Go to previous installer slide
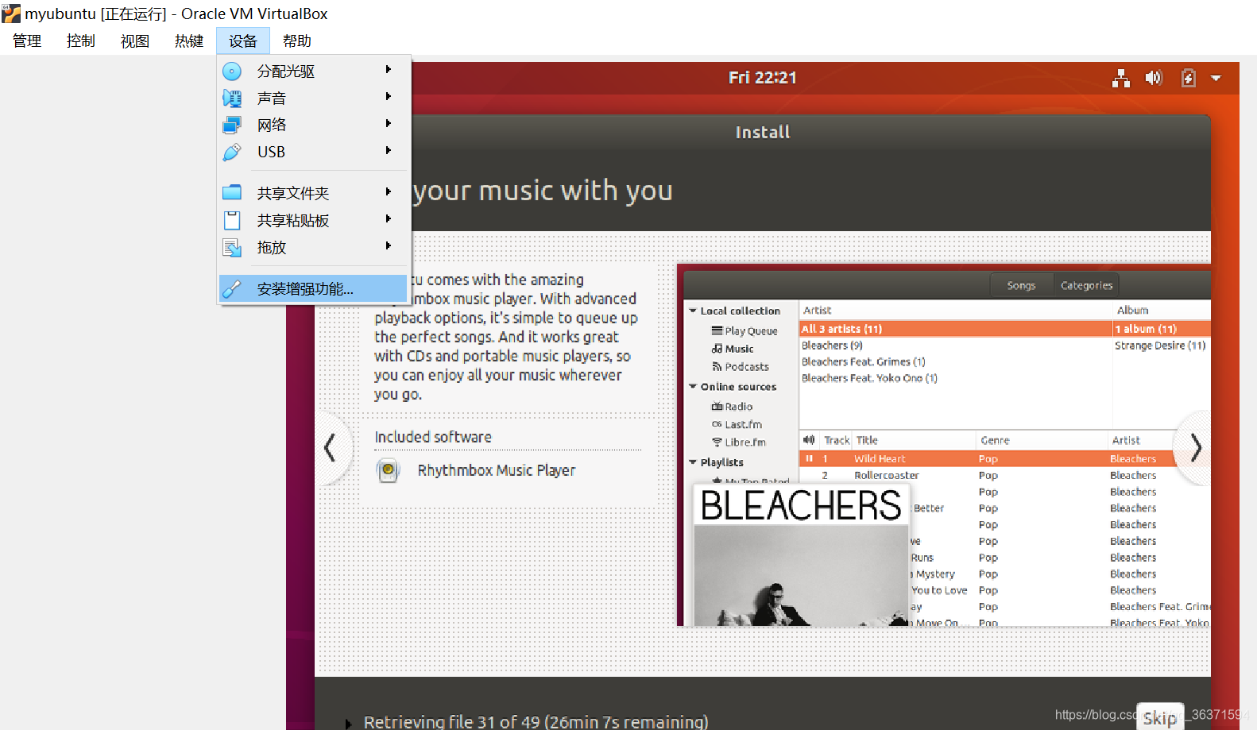 pos(331,448)
